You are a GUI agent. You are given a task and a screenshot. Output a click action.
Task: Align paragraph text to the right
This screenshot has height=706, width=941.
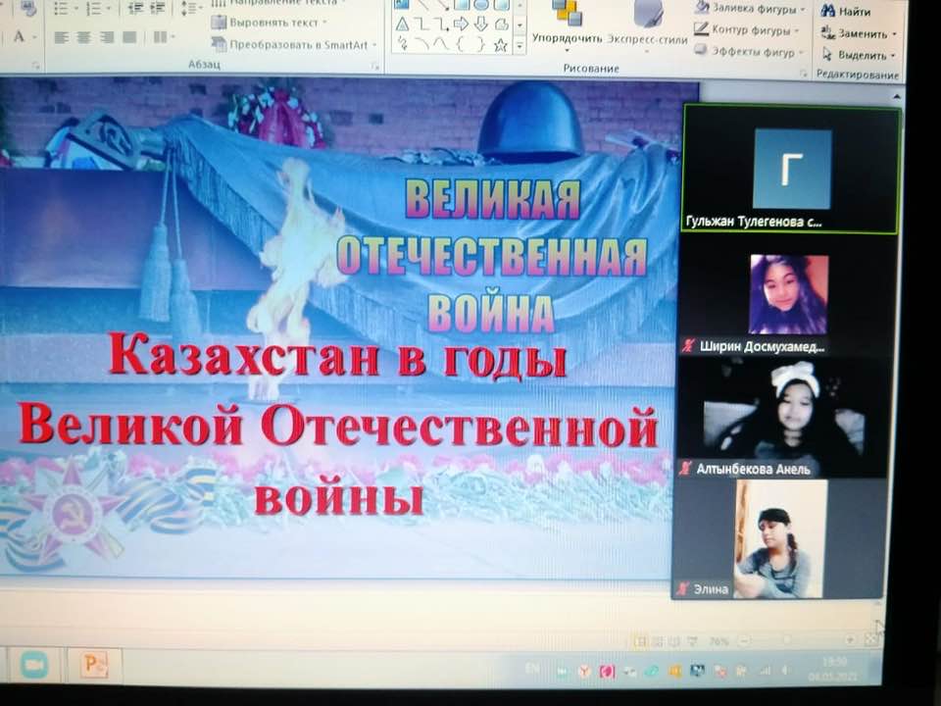click(106, 37)
